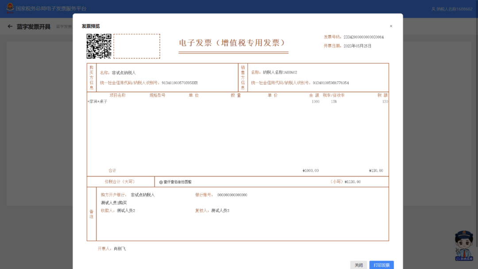Click the back arrow beside 蓝字发票开具
Screen dimensions: 478x269
tap(10, 27)
